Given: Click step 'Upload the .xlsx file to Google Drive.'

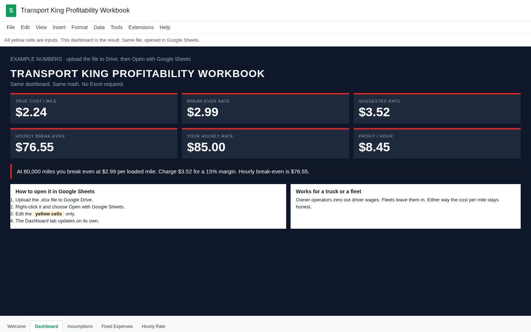Looking at the screenshot, I should click(x=54, y=200).
